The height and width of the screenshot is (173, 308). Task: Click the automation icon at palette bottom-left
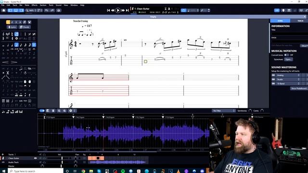(3, 111)
